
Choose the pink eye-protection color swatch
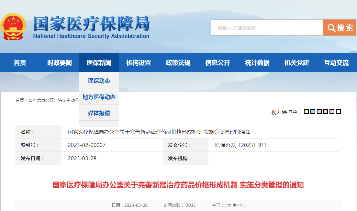click(326, 112)
